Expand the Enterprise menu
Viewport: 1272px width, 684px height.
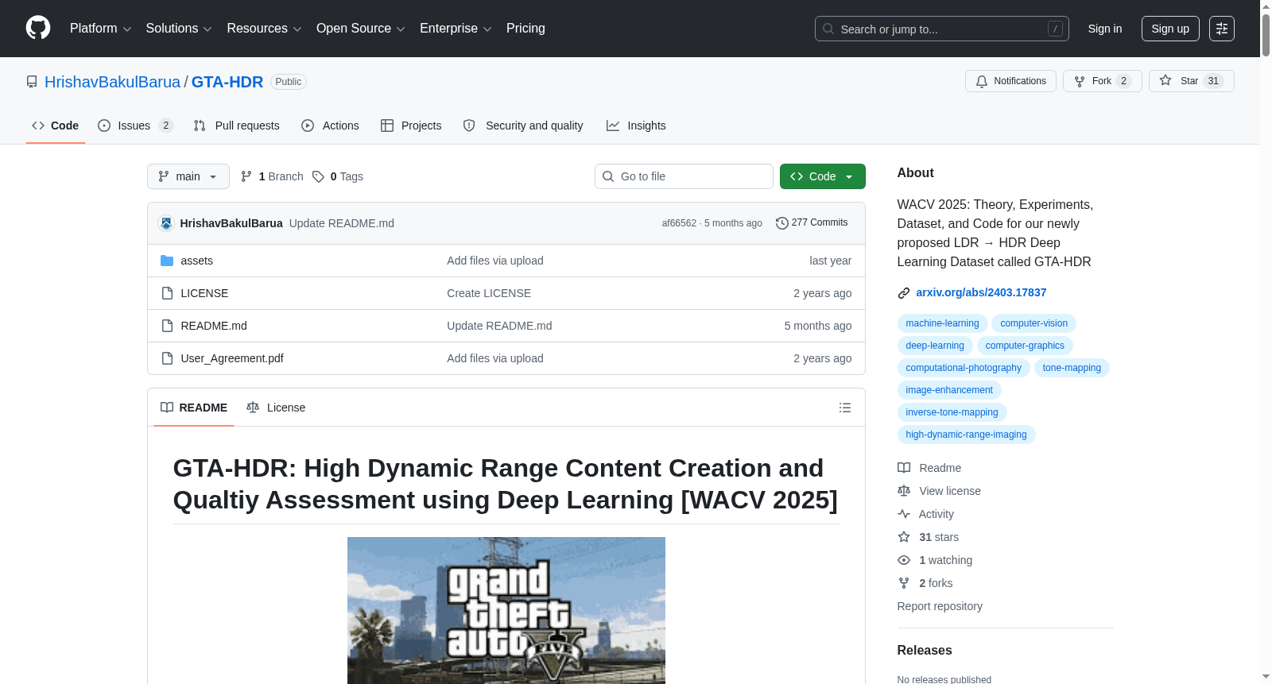coord(456,29)
